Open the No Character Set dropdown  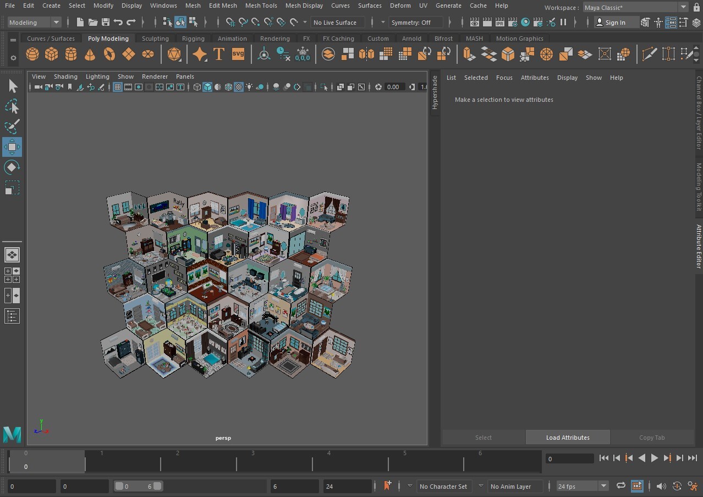(443, 486)
